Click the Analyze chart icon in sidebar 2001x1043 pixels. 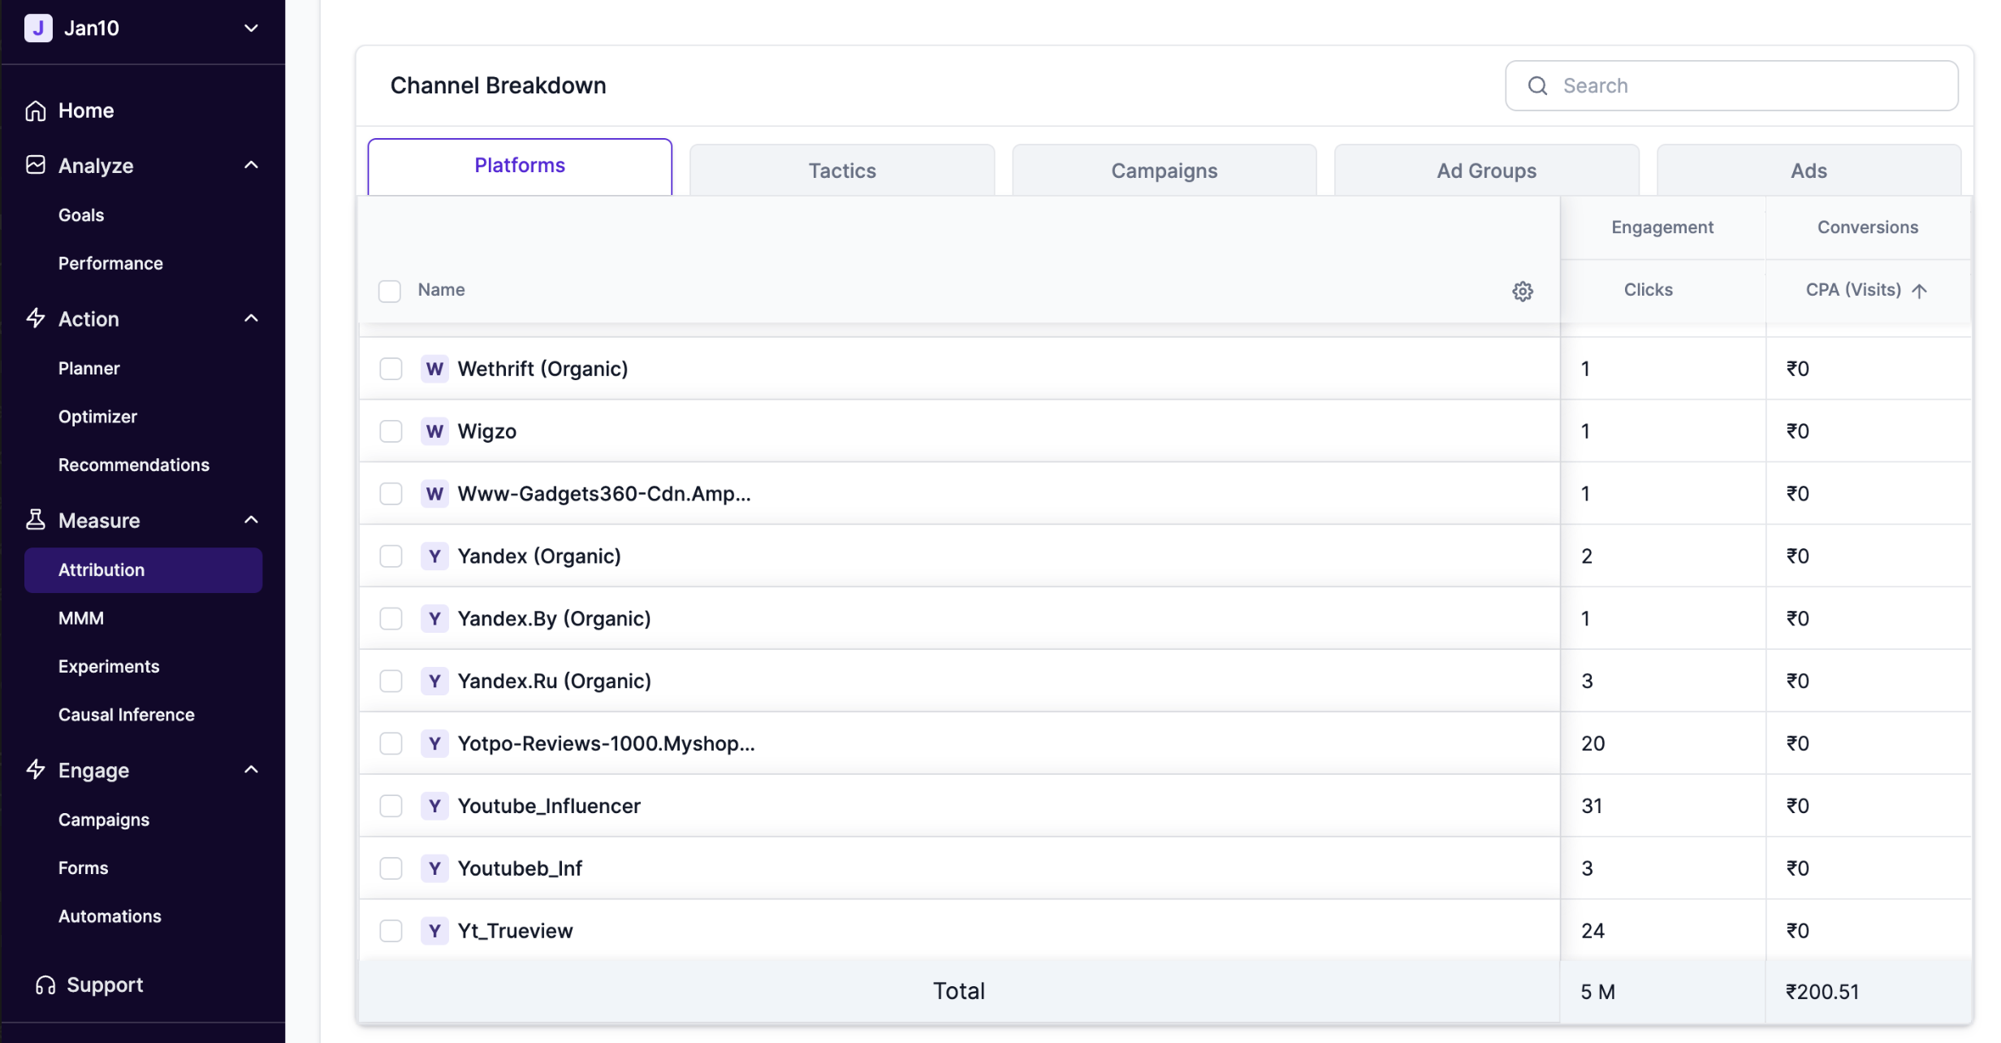[35, 165]
